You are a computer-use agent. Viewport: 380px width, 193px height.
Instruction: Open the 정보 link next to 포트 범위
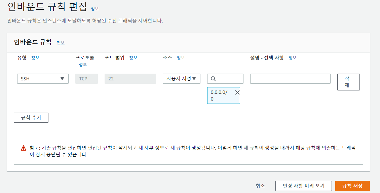(x=133, y=58)
